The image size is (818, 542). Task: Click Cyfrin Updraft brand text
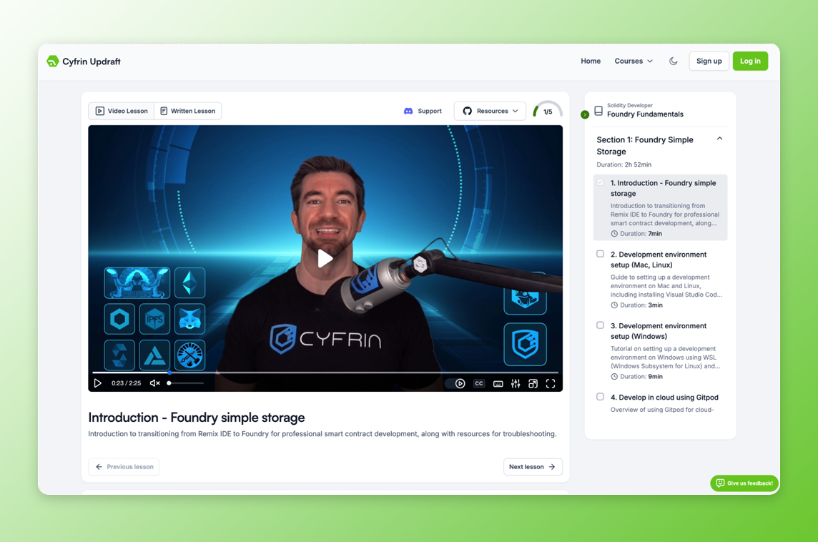click(x=92, y=61)
